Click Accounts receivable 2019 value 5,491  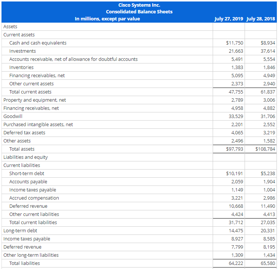pyautogui.click(x=237, y=59)
